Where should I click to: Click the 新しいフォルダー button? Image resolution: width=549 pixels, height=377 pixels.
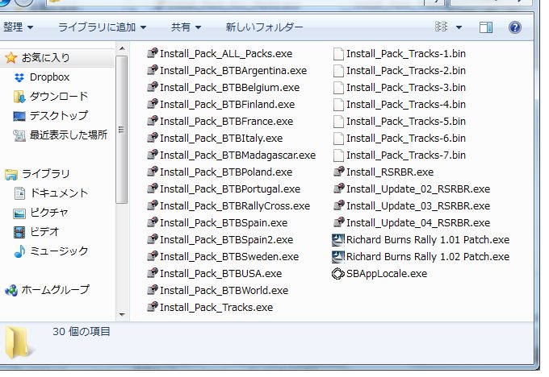click(264, 27)
